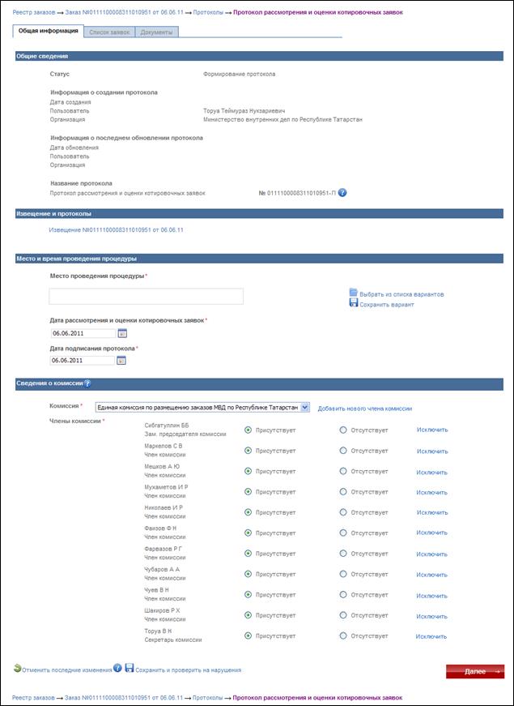This screenshot has height=706, width=514.
Task: Open the Документы tab
Action: 156,32
